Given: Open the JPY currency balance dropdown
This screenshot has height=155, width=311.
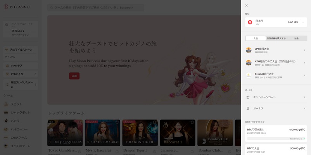Looking at the screenshot, I should [276, 22].
